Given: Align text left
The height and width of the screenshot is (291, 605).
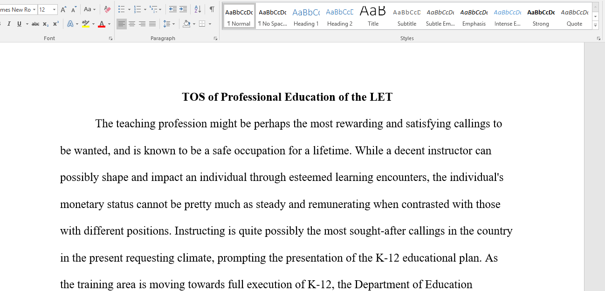Looking at the screenshot, I should pos(122,24).
